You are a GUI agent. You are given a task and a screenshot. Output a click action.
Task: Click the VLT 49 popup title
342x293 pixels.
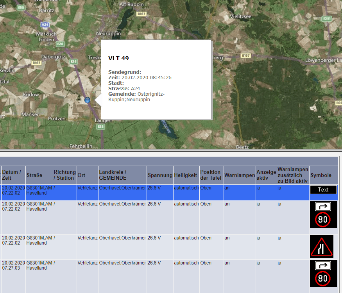coord(118,58)
